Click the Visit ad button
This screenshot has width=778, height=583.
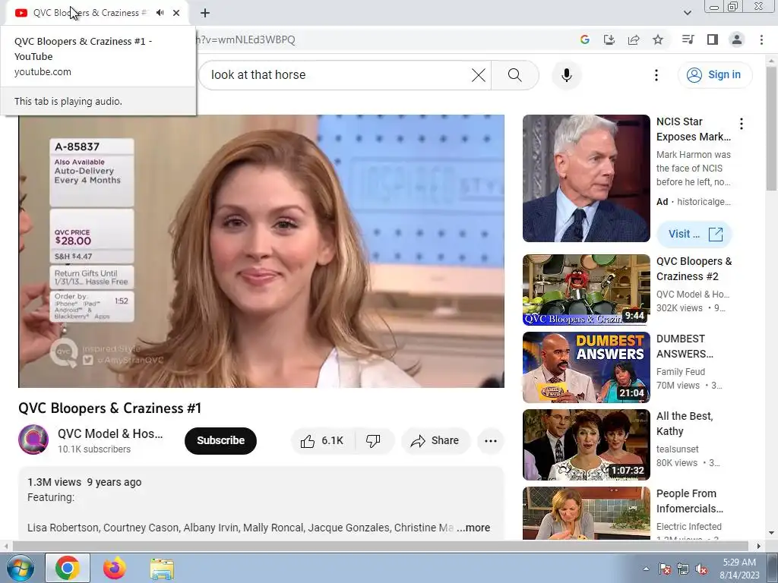pos(694,234)
